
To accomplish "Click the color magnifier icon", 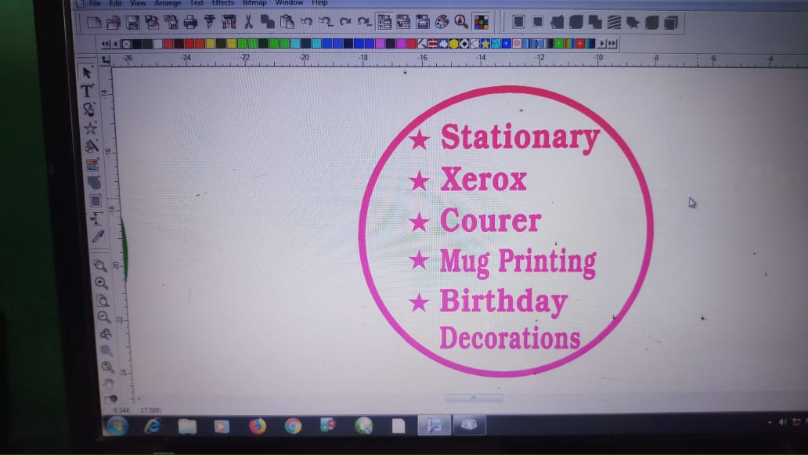I will pos(461,22).
